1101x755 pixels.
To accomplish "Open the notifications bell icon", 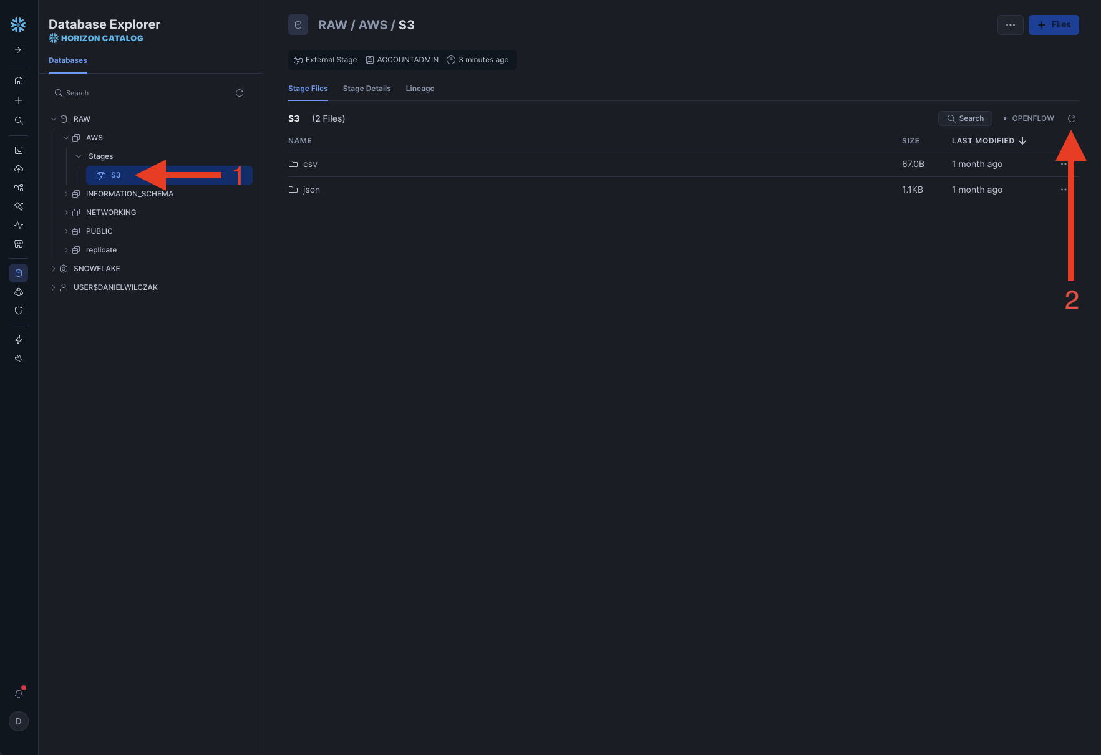I will 19,694.
